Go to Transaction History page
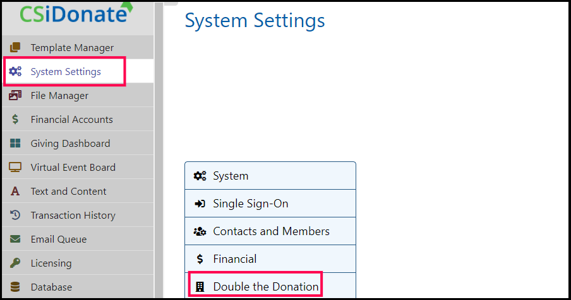This screenshot has width=571, height=300. (73, 216)
